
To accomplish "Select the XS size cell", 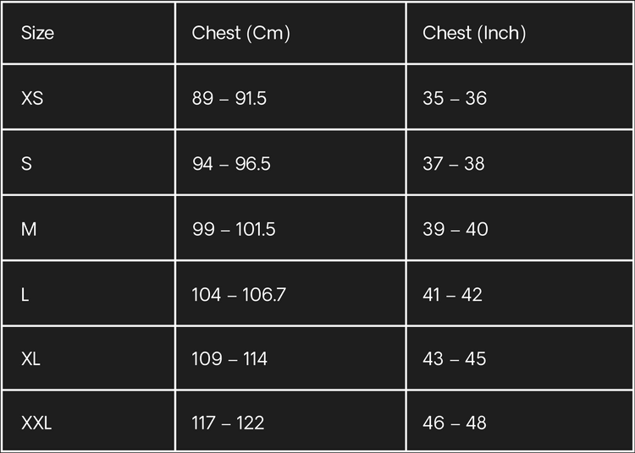I will pyautogui.click(x=32, y=98).
